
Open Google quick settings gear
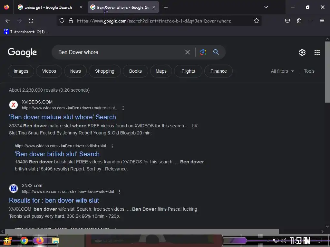tap(302, 52)
